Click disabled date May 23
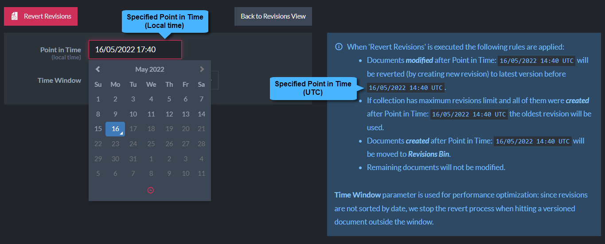The image size is (605, 244). pyautogui.click(x=115, y=143)
